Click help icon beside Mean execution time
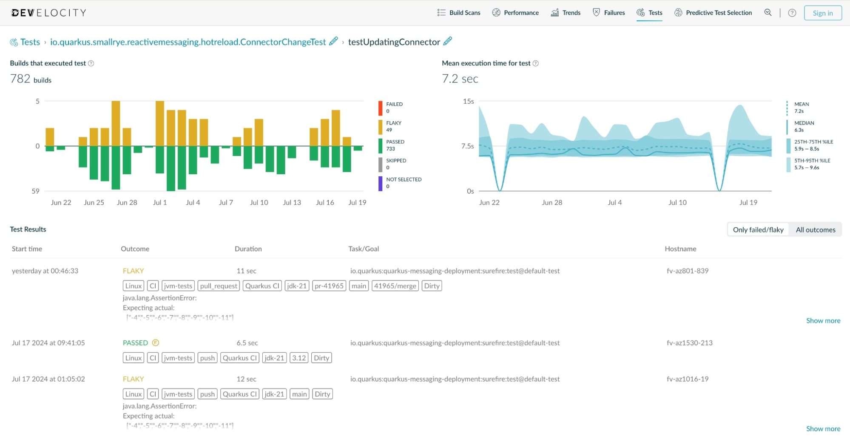This screenshot has width=850, height=436. [x=536, y=63]
